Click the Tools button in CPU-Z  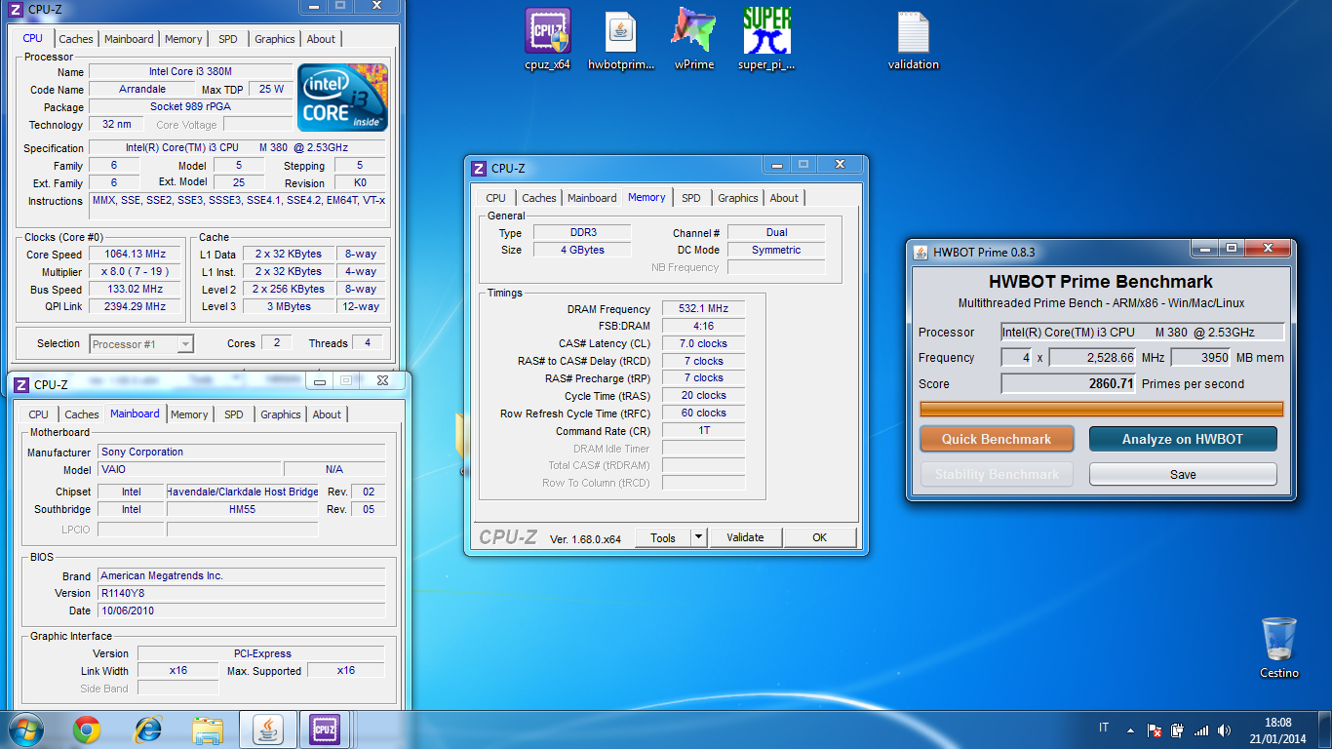click(663, 537)
